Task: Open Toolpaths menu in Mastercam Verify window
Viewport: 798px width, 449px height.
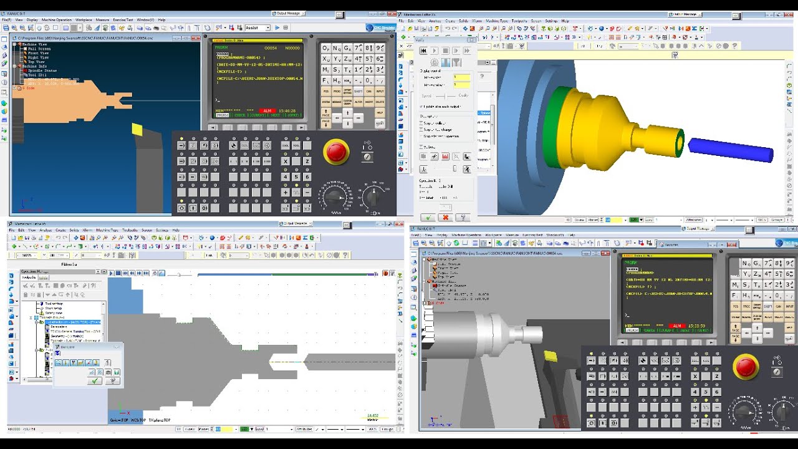Action: coord(521,21)
